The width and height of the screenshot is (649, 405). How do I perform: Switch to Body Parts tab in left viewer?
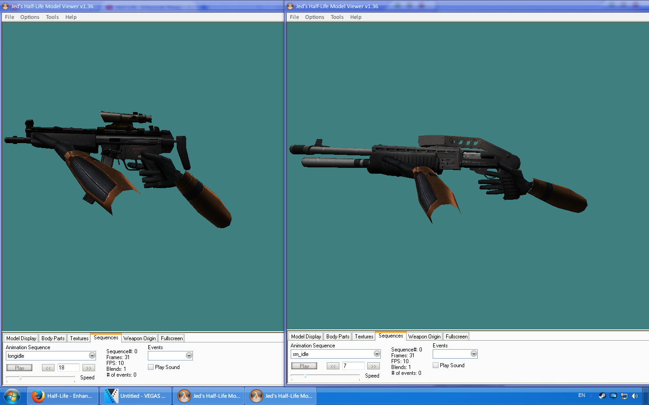(53, 338)
